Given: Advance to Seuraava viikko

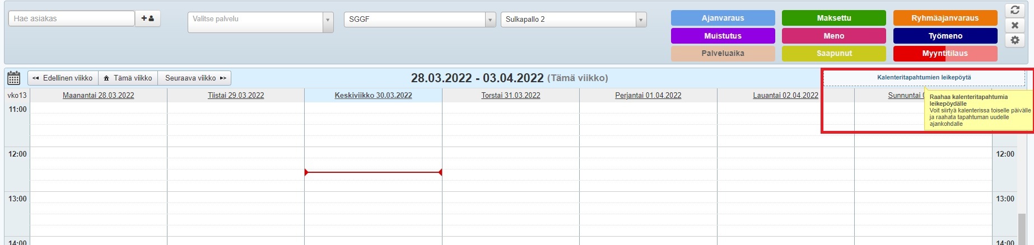Looking at the screenshot, I should click(195, 78).
